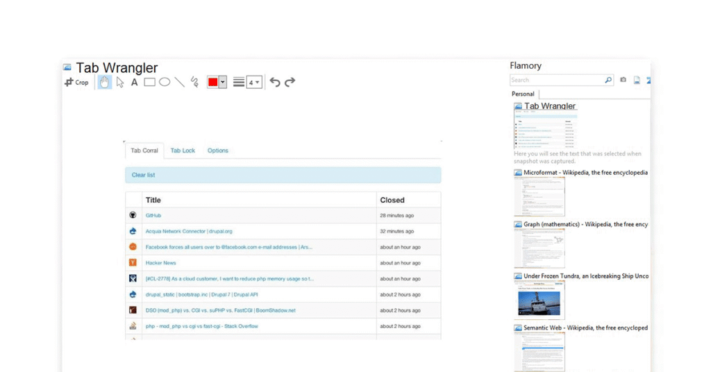
Task: Click the camera snapshot icon
Action: point(623,80)
